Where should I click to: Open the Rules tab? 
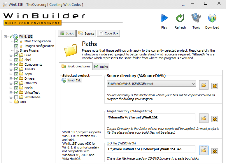(101, 67)
